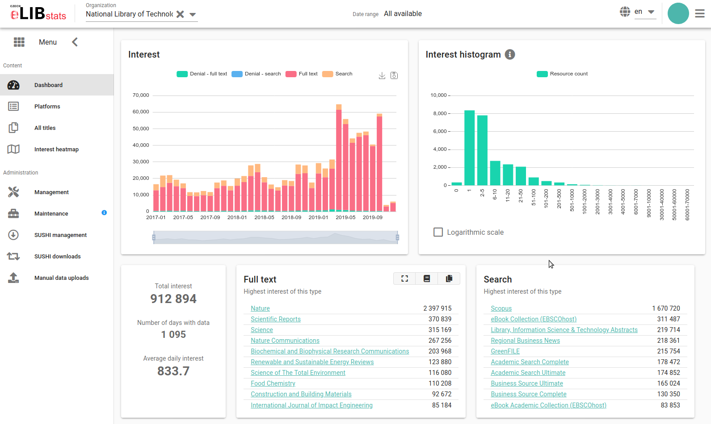Open the Food Chemistry link

273,383
